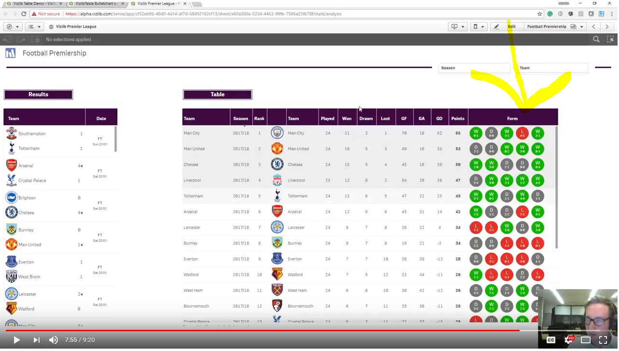Open the Team filter pane
This screenshot has width=619, height=351.
(552, 68)
